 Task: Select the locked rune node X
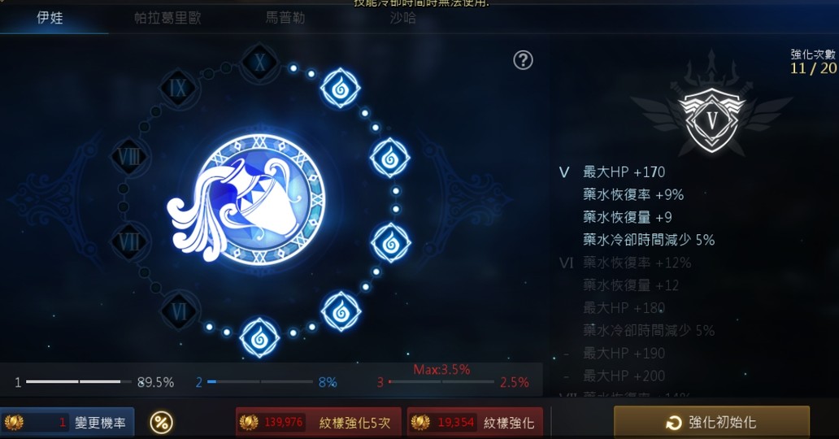pos(259,63)
